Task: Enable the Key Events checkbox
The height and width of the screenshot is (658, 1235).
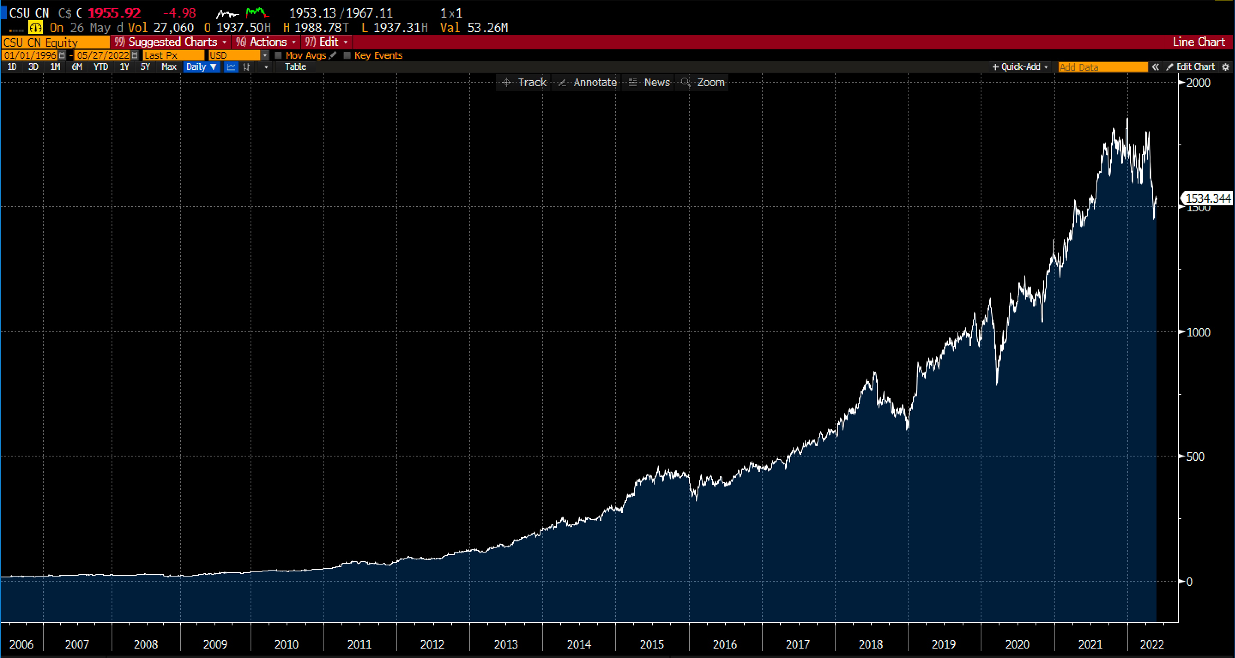Action: 347,56
